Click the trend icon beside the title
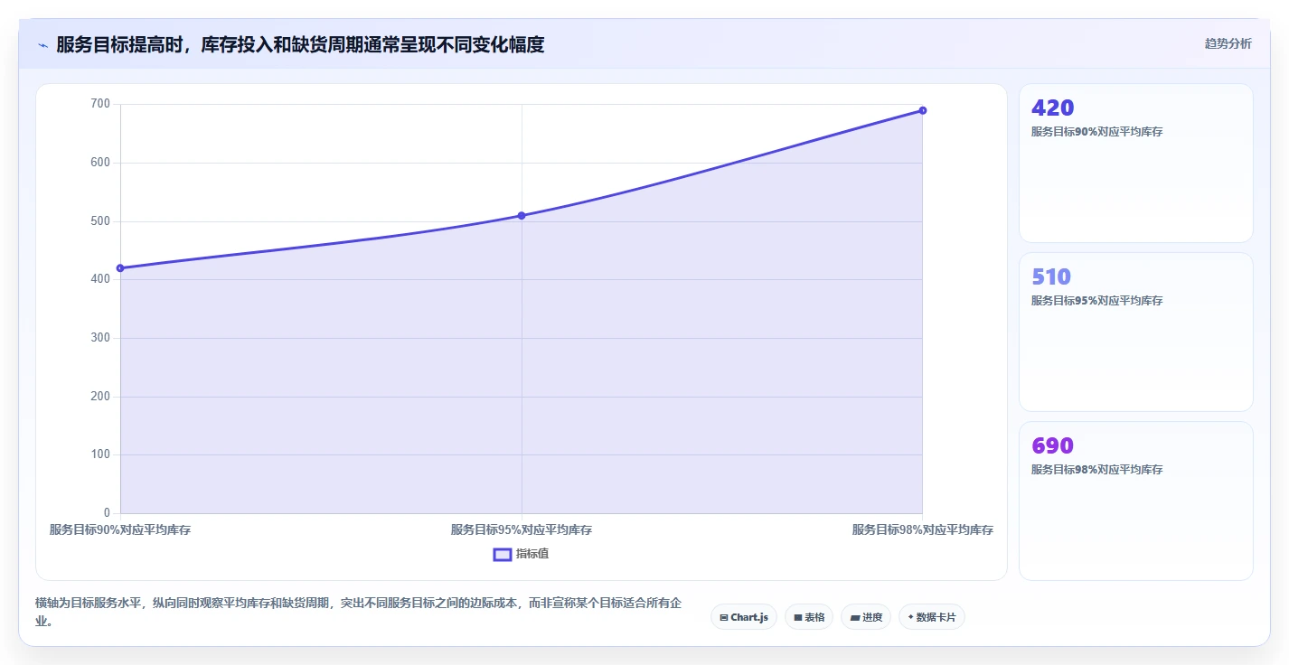The height and width of the screenshot is (665, 1289). 42,45
